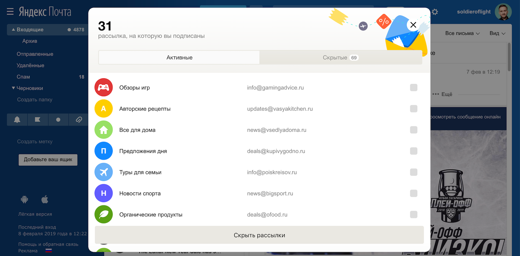
Task: Click the playoff banner image
Action: tap(468, 193)
